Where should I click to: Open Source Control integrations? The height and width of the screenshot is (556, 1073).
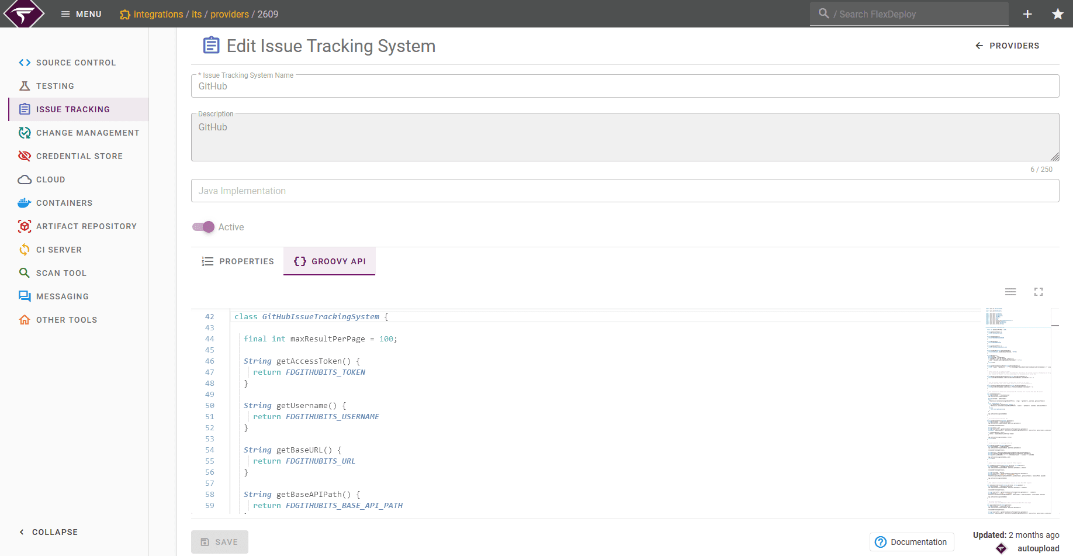point(78,63)
